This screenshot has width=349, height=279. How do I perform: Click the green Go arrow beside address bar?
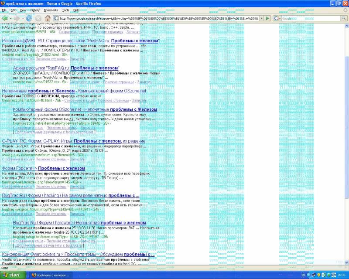267,18
